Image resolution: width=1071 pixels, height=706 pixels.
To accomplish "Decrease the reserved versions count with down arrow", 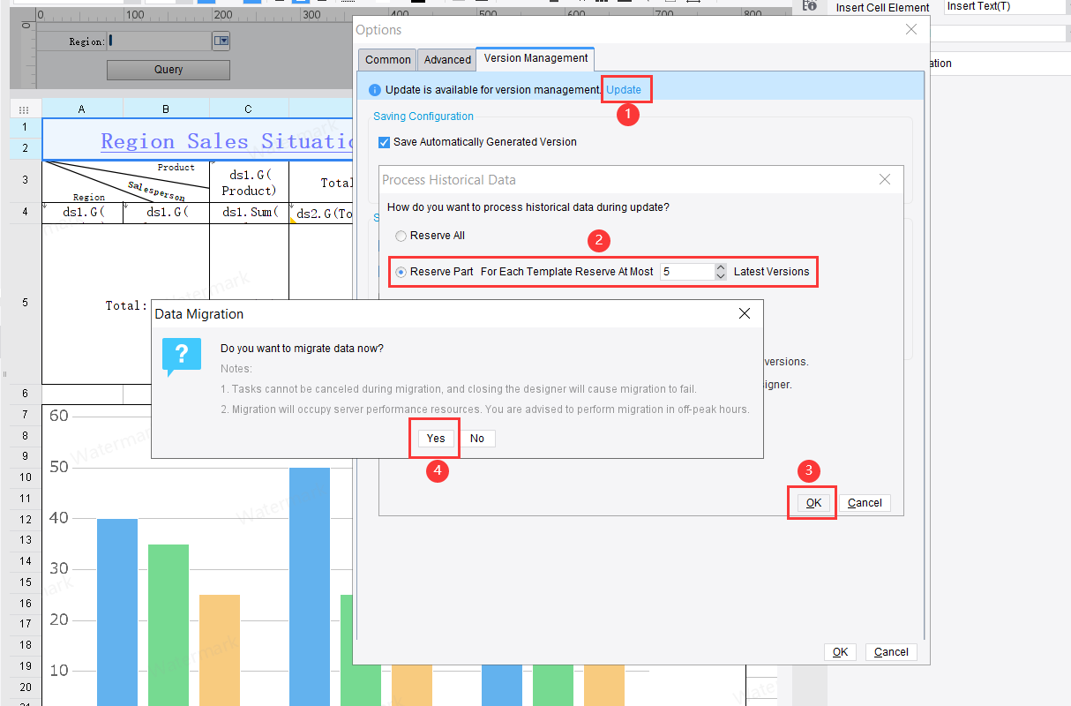I will 721,276.
